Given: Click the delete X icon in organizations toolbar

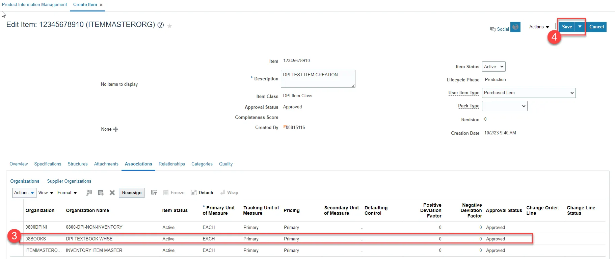Looking at the screenshot, I should pyautogui.click(x=112, y=193).
